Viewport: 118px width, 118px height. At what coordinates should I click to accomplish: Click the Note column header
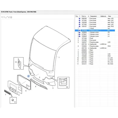(109, 16)
